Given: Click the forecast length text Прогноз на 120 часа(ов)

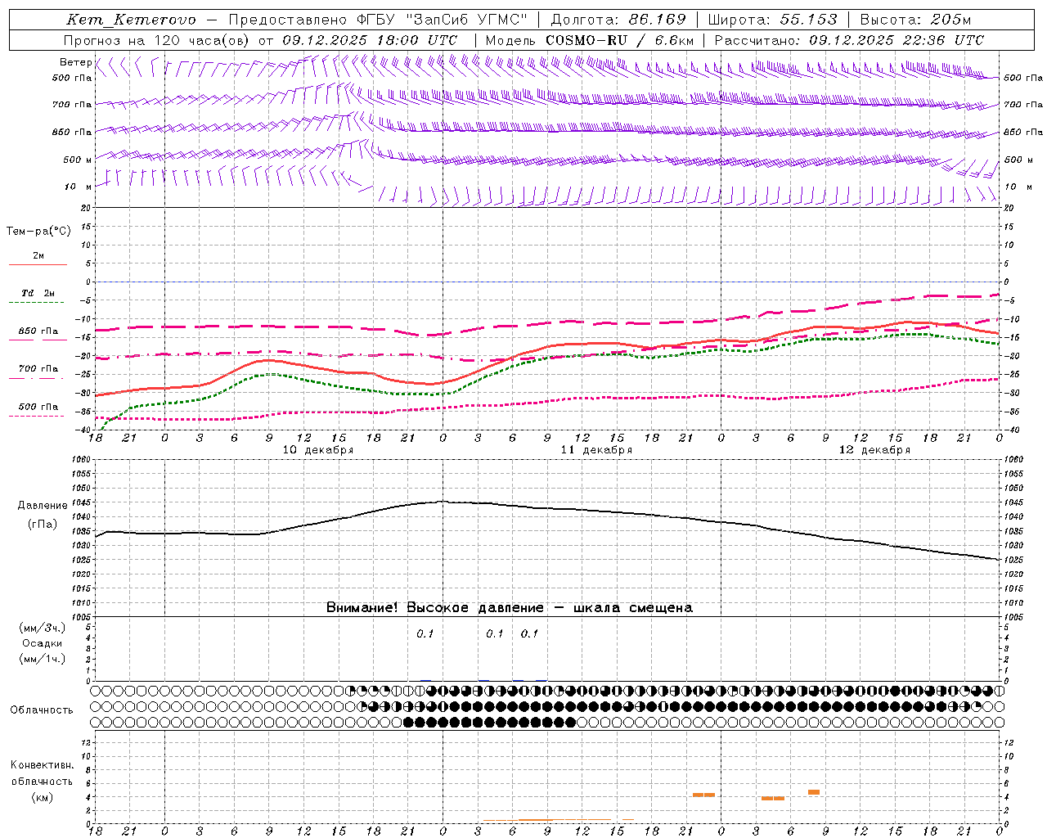Looking at the screenshot, I should click(x=156, y=40).
